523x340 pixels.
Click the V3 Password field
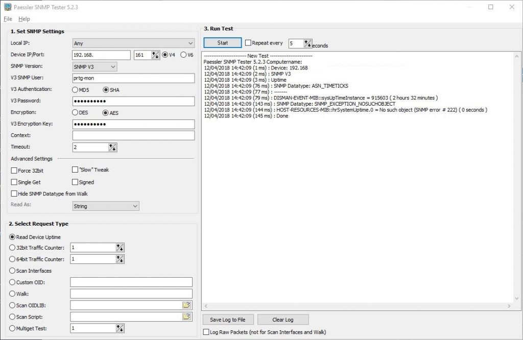pyautogui.click(x=133, y=101)
